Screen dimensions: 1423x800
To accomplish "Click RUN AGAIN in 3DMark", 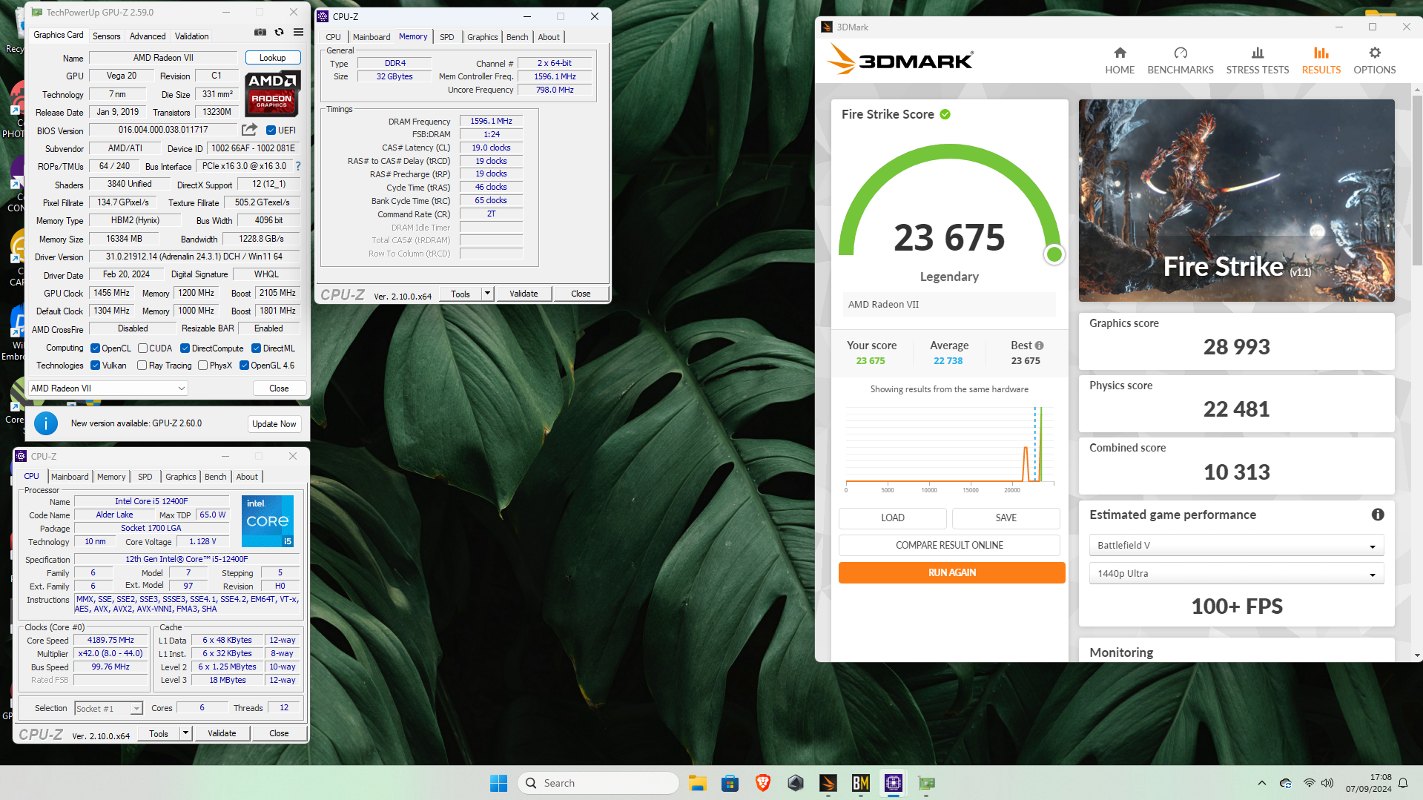I will click(x=951, y=572).
